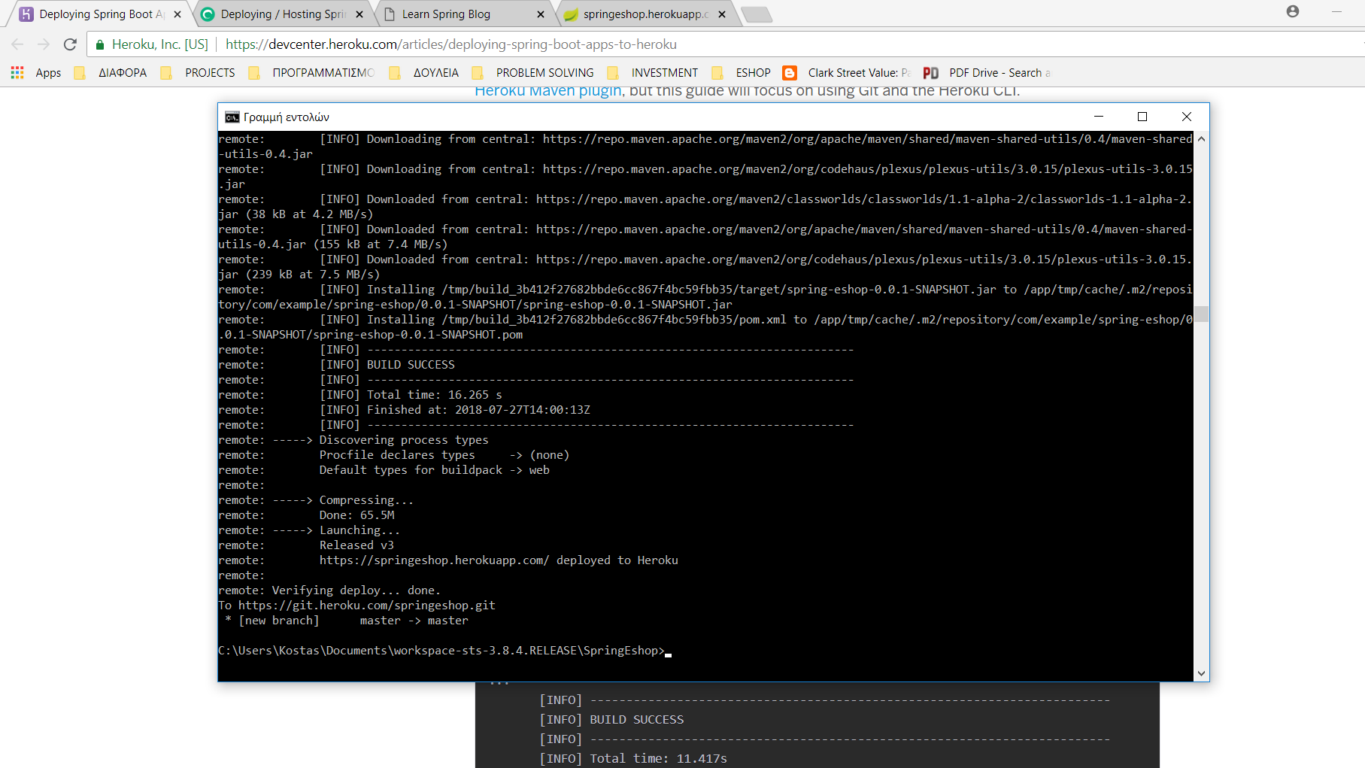Open the ΔΟΥΛΕΙΑ bookmark folder
The height and width of the screenshot is (768, 1365).
[x=424, y=73]
